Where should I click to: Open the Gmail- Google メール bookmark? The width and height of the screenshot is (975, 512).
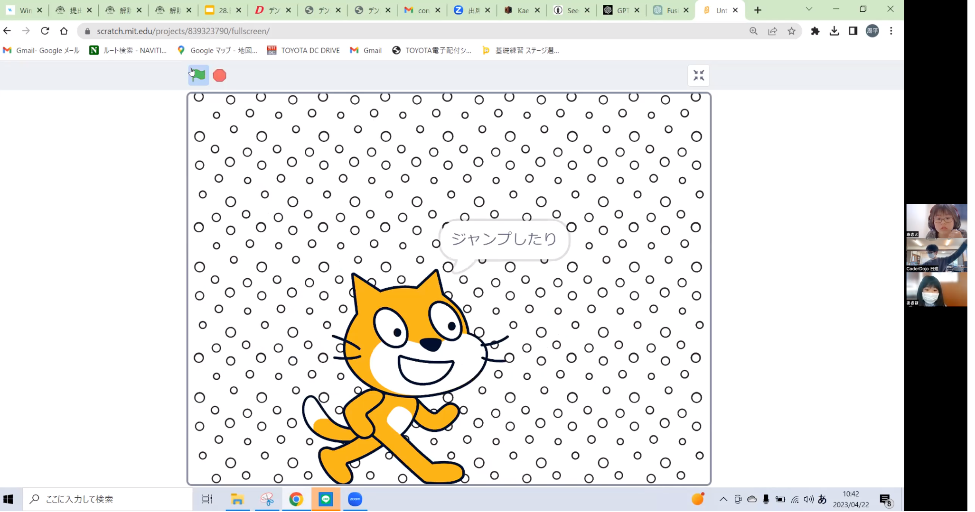click(41, 50)
